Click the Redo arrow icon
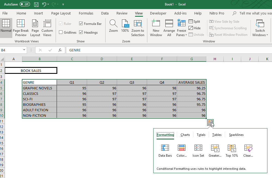Image resolution: width=272 pixels, height=178 pixels. click(53, 4)
